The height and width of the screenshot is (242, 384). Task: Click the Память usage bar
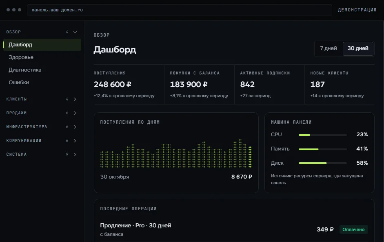click(322, 149)
